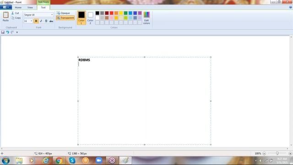Click the zoom out minus button
The height and width of the screenshot is (165, 293).
tap(264, 154)
